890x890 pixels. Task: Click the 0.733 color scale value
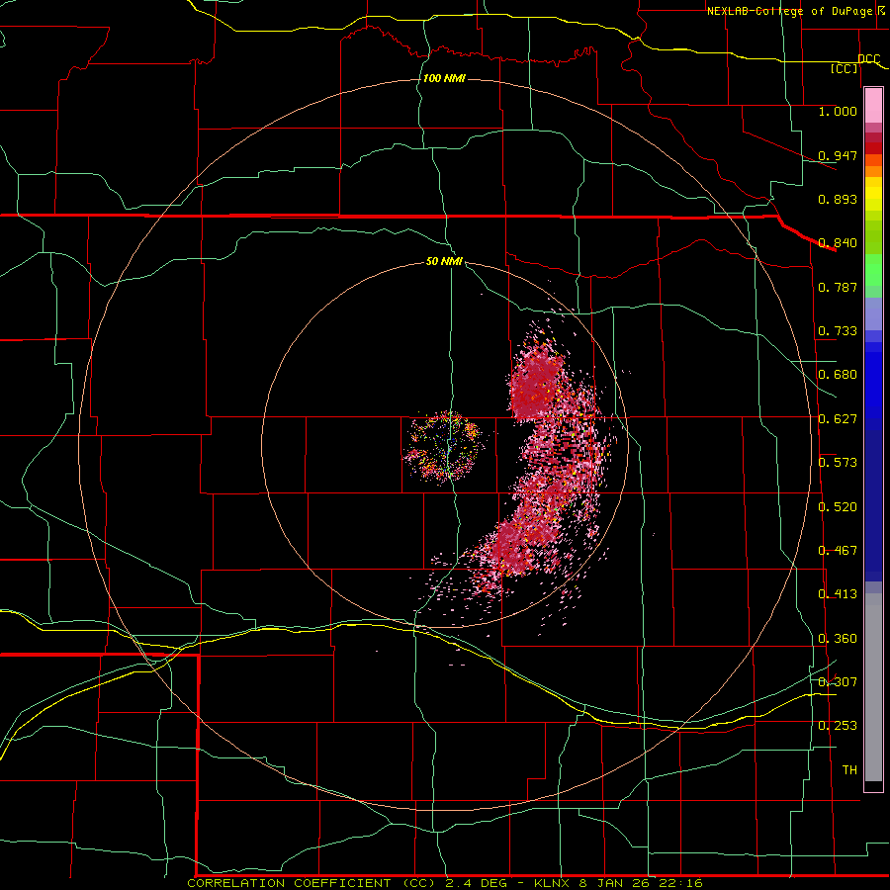coord(838,331)
